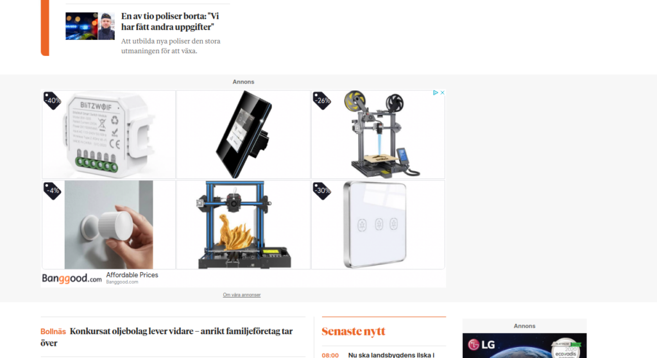Open the black wall touch panel product

click(243, 135)
